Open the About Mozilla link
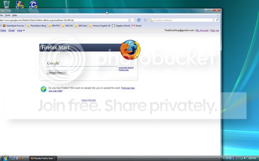This screenshot has width=259, height=161. 89,100
